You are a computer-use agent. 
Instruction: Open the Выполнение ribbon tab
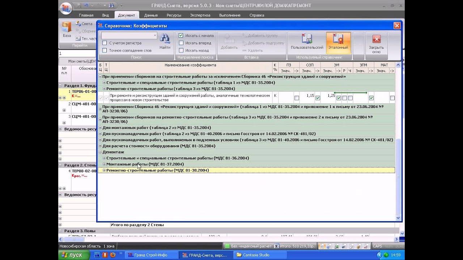click(230, 15)
